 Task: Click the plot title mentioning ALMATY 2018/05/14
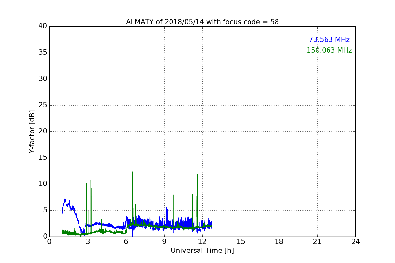[x=202, y=22]
